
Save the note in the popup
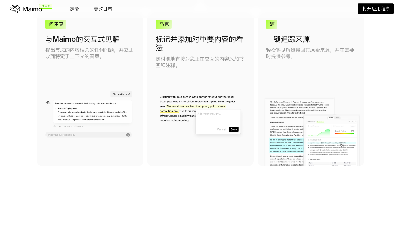pos(234,129)
